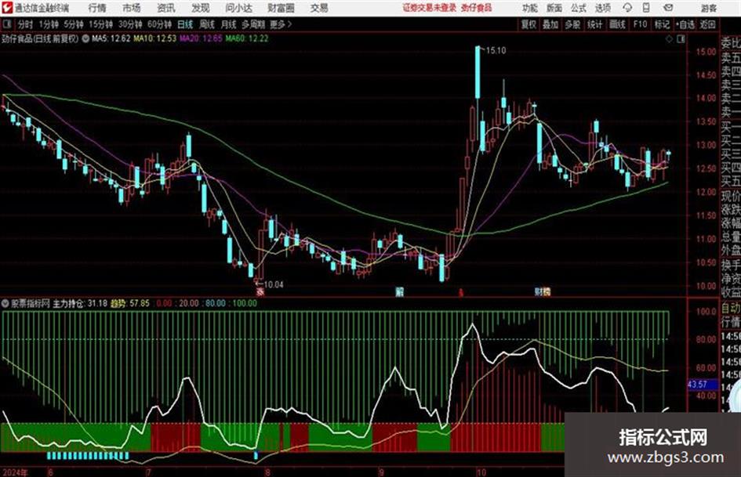The image size is (741, 477).
Task: Click the 趋势: 57.85 indicator label
Action: coord(130,303)
